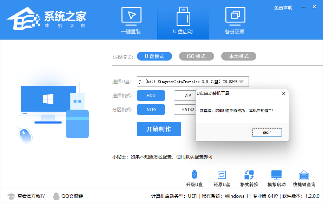Select HDD as the write format
323x203 pixels.
pos(151,95)
